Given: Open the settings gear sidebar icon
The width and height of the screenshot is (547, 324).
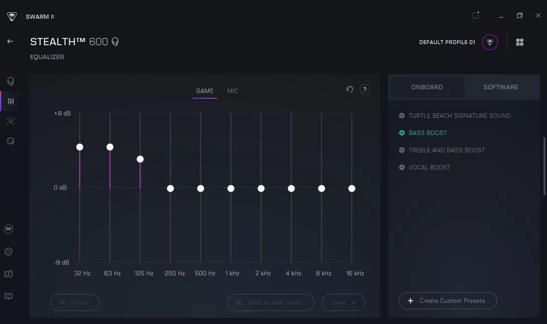Looking at the screenshot, I should (x=9, y=251).
